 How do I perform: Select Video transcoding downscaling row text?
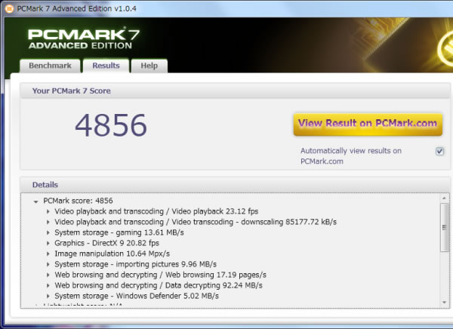196,222
